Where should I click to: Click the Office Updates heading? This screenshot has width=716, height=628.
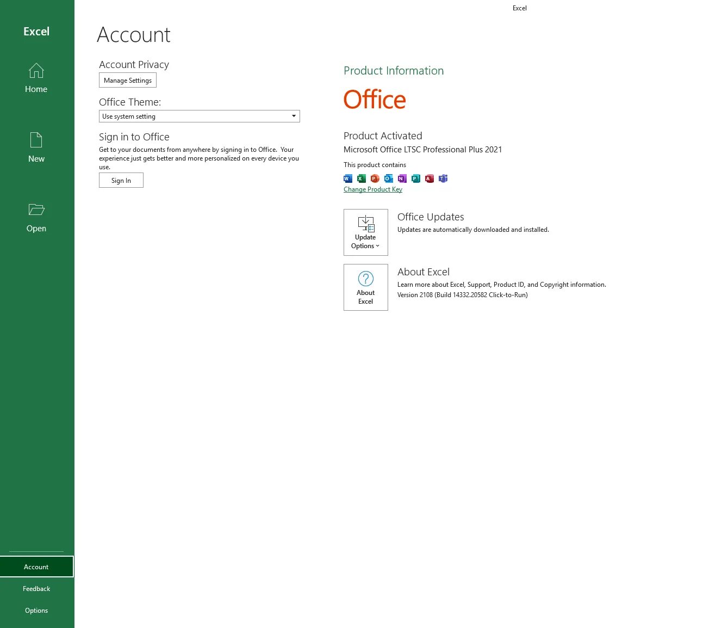pos(431,217)
